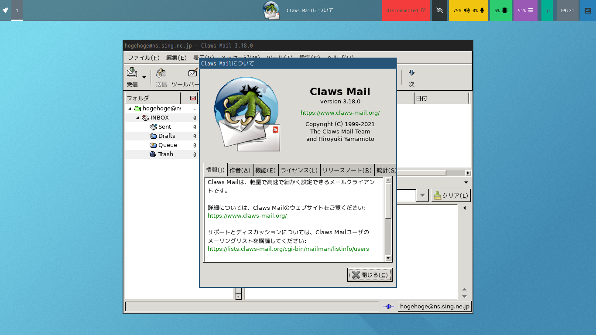The image size is (596, 335).
Task: Click the message list horizontal scrollbar thumb
Action: click(421, 173)
